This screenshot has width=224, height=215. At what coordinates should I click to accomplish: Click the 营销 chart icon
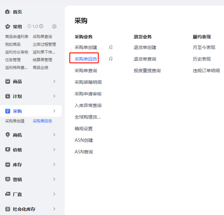tap(8, 180)
